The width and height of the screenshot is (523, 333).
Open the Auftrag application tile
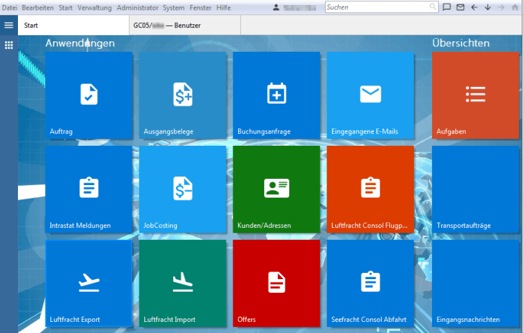tap(88, 95)
